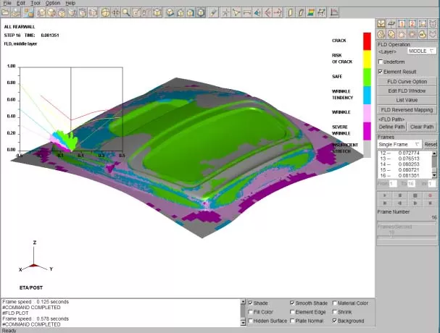Click the top-left deformation icon in side panel
The height and width of the screenshot is (333, 440).
tap(381, 24)
